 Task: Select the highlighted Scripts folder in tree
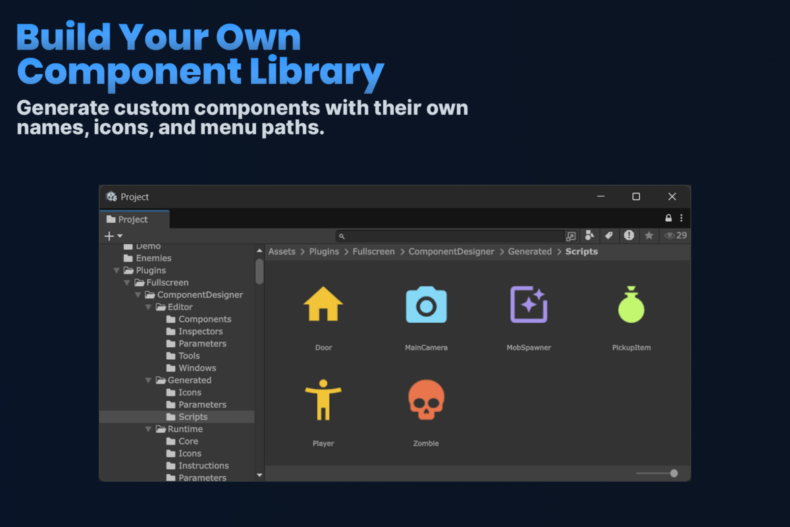176,416
